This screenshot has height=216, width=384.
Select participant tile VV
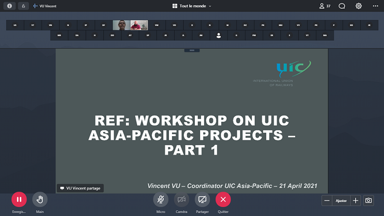298,25
